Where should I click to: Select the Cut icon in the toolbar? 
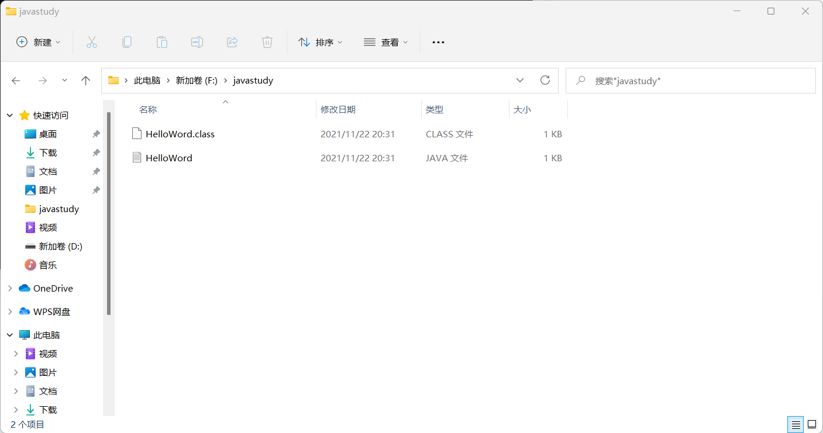pyautogui.click(x=91, y=41)
